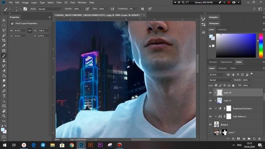The image size is (265, 149).
Task: Hide Brightness/Contrast 2 layer
Action: coord(210,108)
